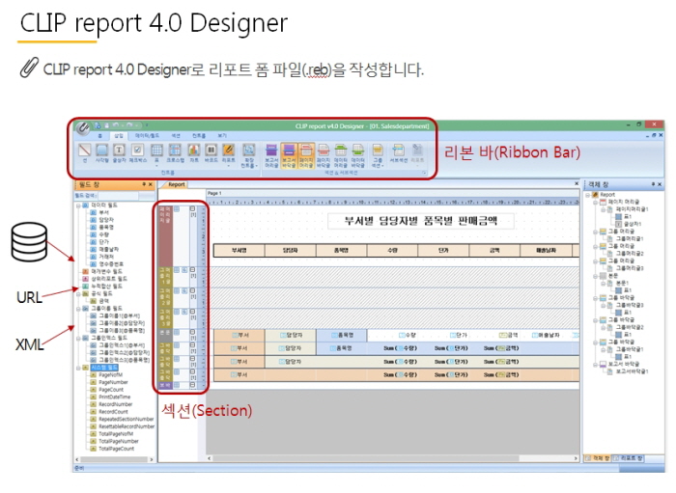Select the Line (선) drawing tool
This screenshot has width=676, height=493.
(x=85, y=153)
